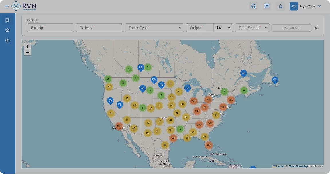Screen dimensions: 330x174
Task: Expand the My Profile dropdown chevron
Action: pyautogui.click(x=319, y=6)
